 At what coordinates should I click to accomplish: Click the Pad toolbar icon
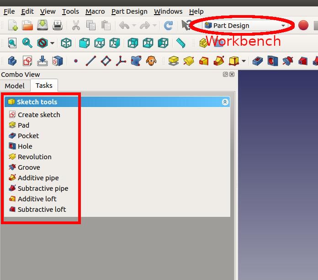174,61
